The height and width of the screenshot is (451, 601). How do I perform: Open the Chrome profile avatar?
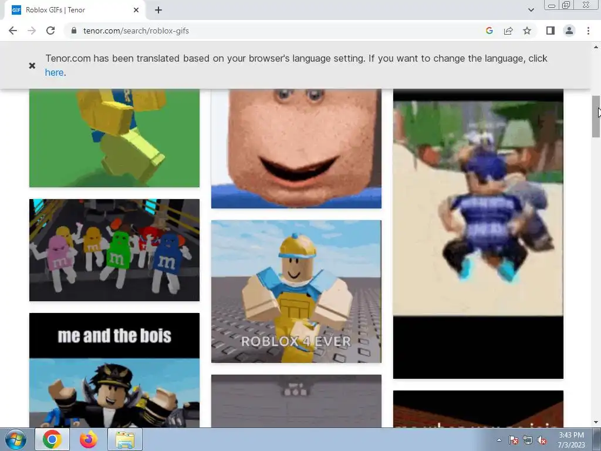coord(569,31)
